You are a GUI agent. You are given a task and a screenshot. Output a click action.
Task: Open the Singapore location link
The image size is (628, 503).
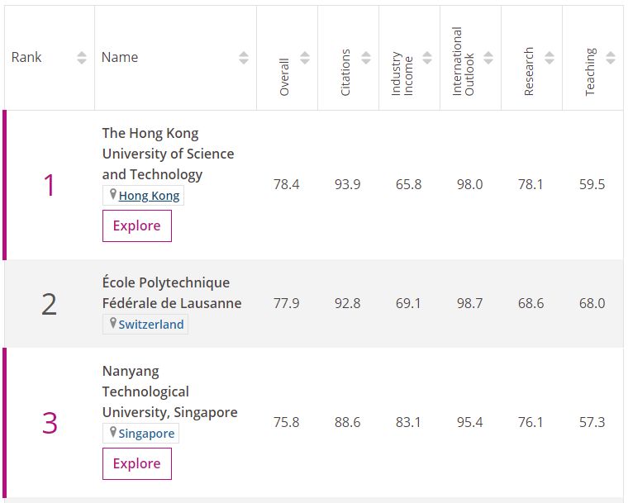click(x=146, y=434)
